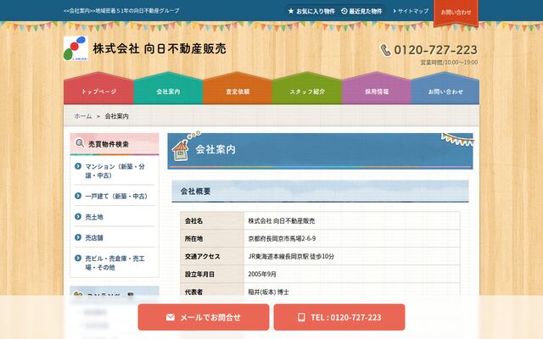Click arrow icon beside 一戸建て(新築・中古)
The width and height of the screenshot is (543, 339).
tap(78, 196)
